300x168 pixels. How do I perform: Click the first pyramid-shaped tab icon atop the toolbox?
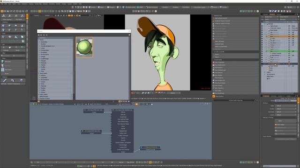[4, 16]
